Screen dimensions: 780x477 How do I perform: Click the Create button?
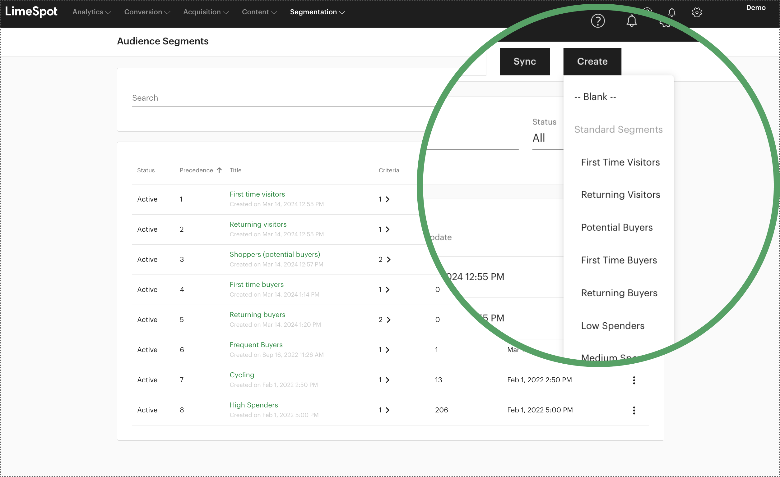(x=592, y=61)
